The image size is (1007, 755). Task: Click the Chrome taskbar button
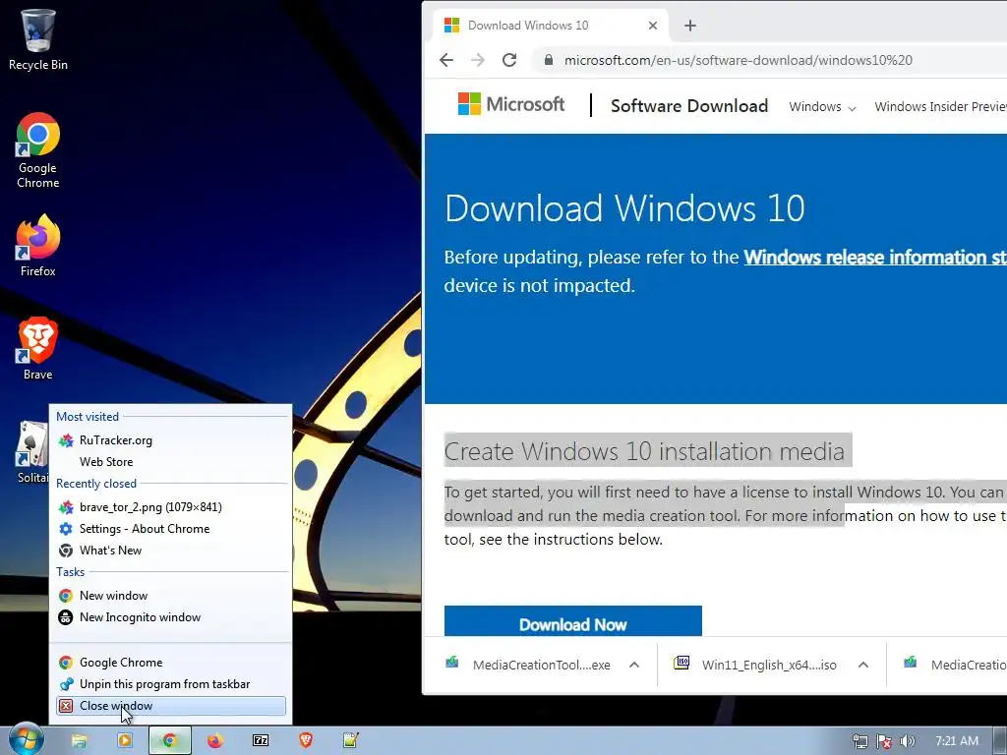point(169,741)
